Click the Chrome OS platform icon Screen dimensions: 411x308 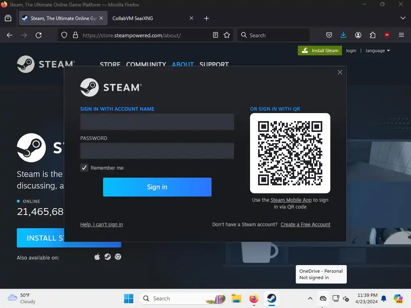[x=118, y=257]
